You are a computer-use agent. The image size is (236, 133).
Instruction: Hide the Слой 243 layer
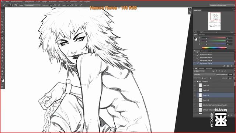(x=195, y=85)
